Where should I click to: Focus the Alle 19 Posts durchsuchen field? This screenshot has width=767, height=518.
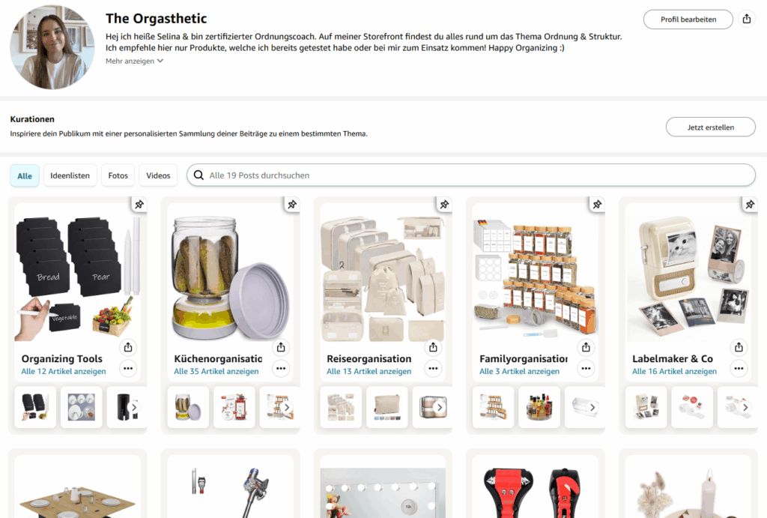(479, 175)
